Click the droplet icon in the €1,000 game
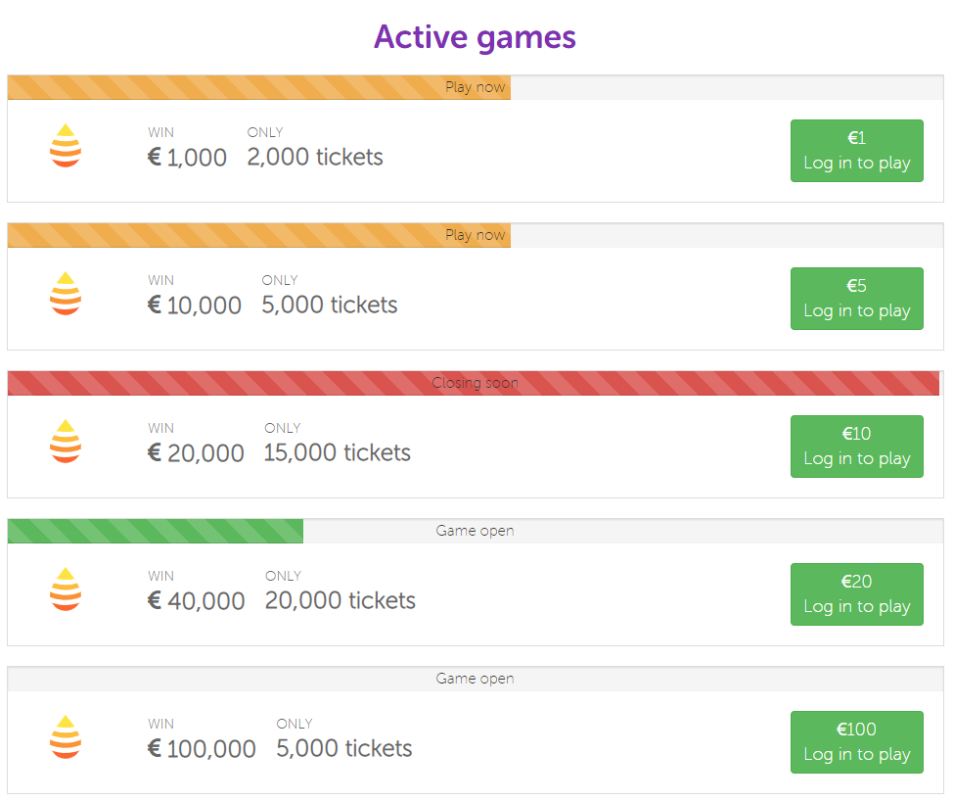The image size is (954, 801). 66,146
